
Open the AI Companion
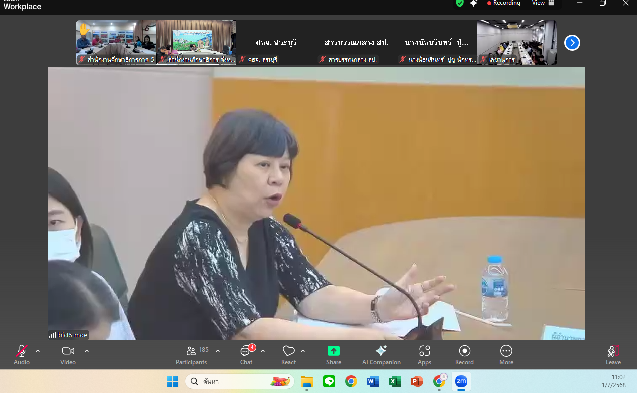(381, 355)
